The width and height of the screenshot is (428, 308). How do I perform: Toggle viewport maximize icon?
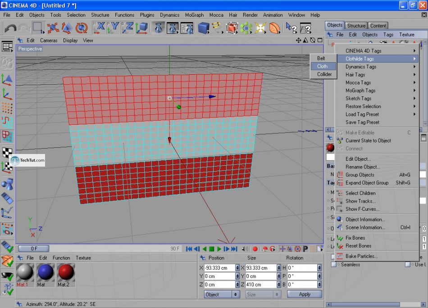(320, 41)
